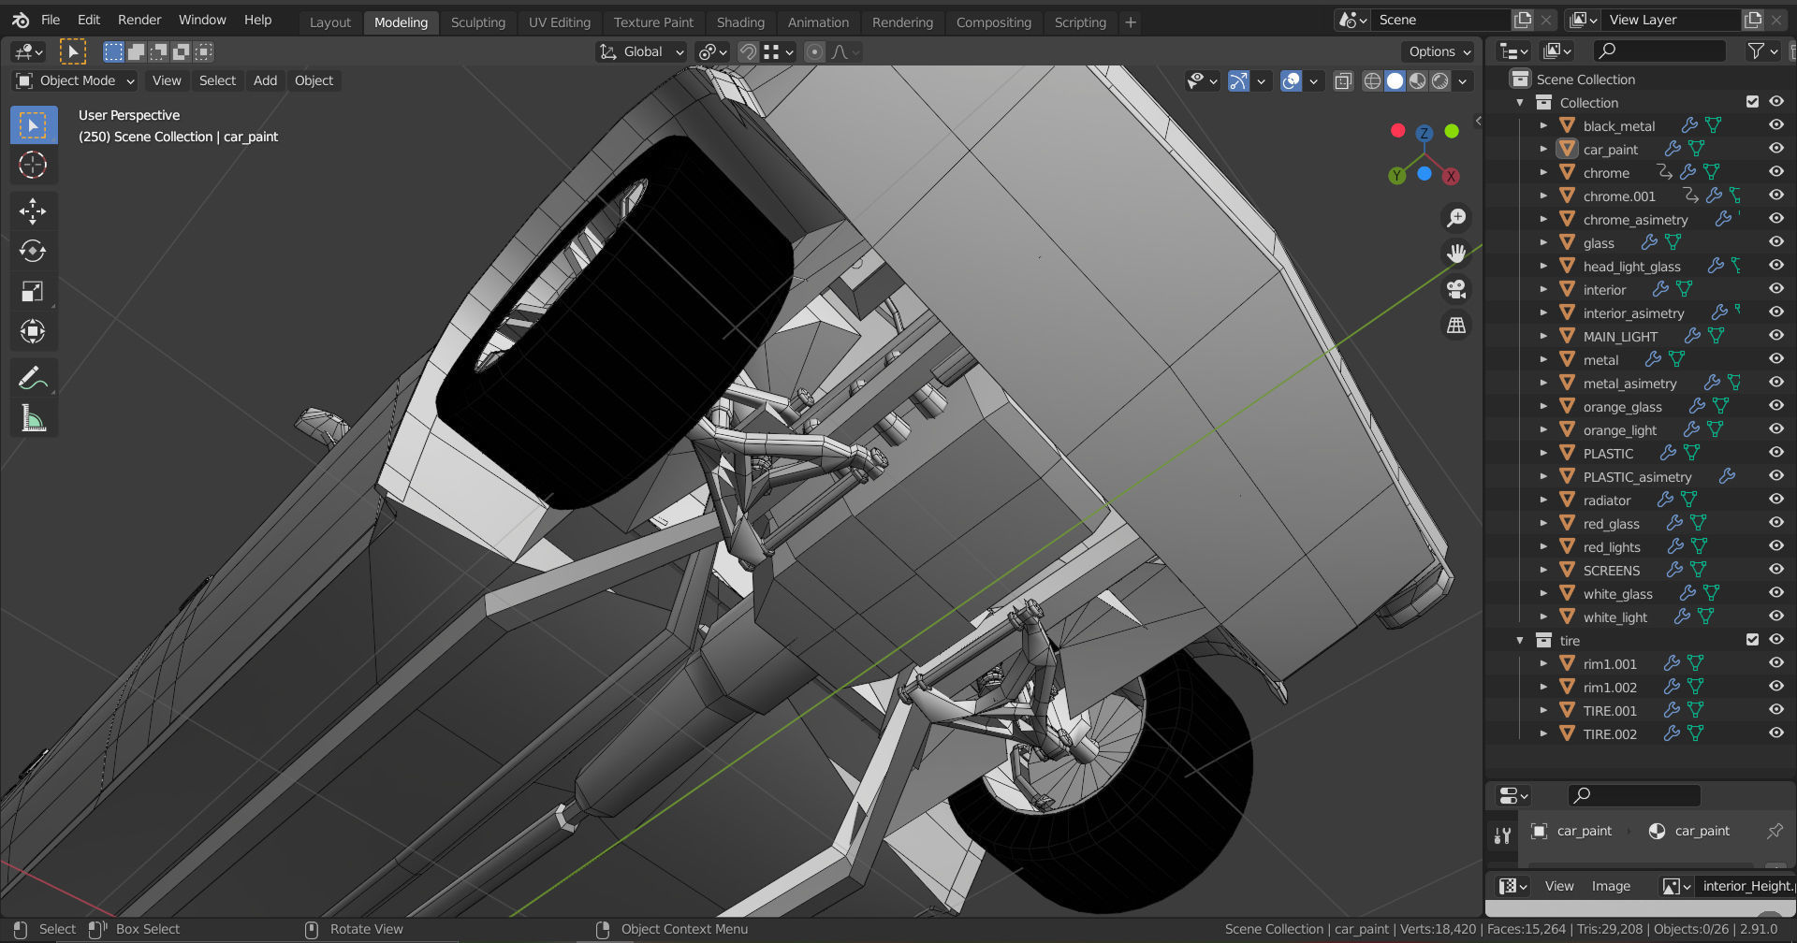The height and width of the screenshot is (943, 1797).
Task: Switch to wireframe viewport shading
Action: [x=1372, y=80]
